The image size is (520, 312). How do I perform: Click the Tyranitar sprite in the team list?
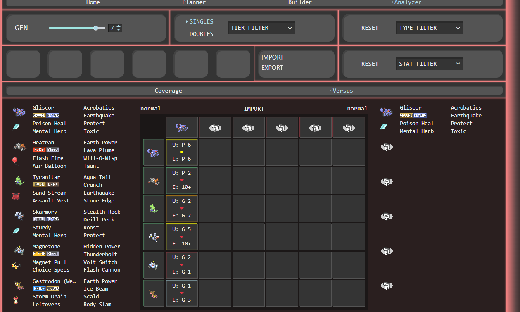(19, 181)
